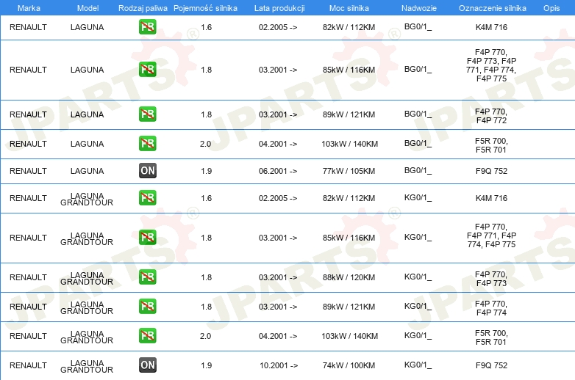This screenshot has width=575, height=380.
Task: Click body code BG0/1_ in the F9Q 752 row
Action: (x=418, y=170)
